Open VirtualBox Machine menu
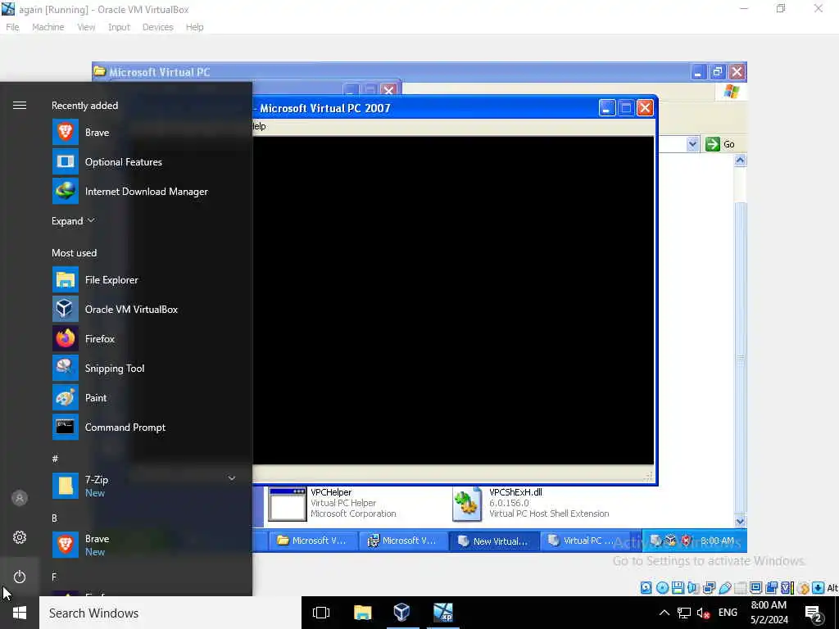This screenshot has height=629, width=839. [x=48, y=27]
